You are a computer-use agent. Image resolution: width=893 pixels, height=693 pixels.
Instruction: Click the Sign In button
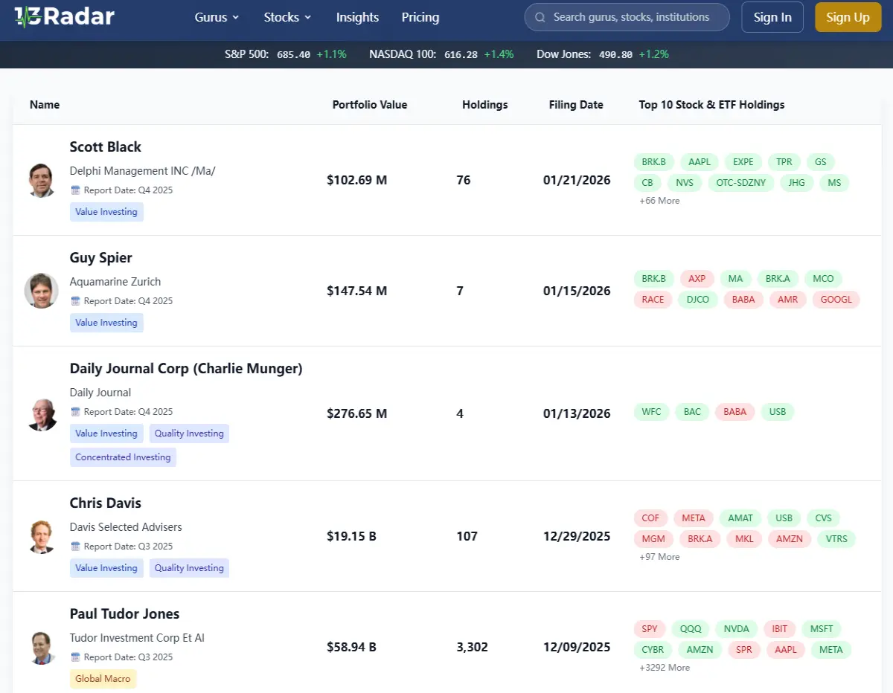(772, 17)
